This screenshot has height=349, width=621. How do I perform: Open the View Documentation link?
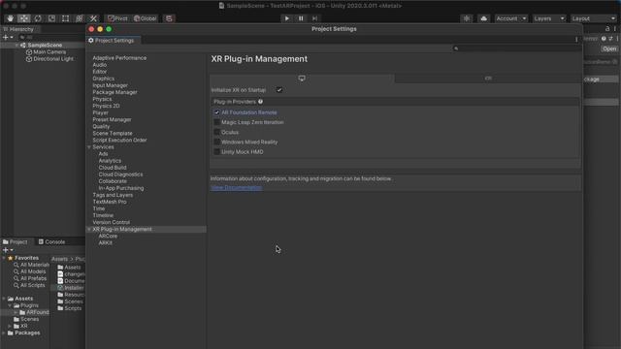click(x=237, y=187)
